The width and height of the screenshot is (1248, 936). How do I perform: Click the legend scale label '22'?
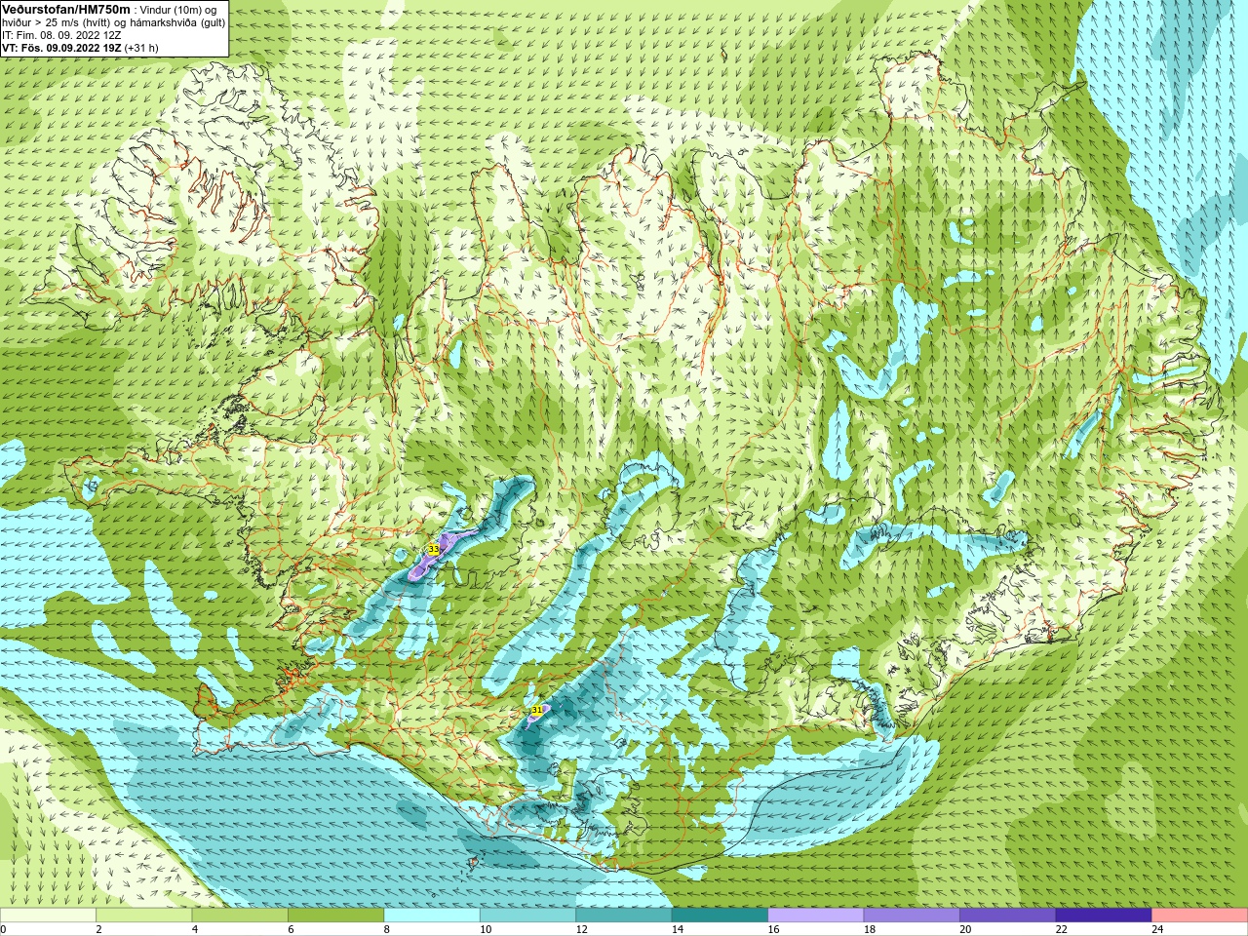point(1062,929)
